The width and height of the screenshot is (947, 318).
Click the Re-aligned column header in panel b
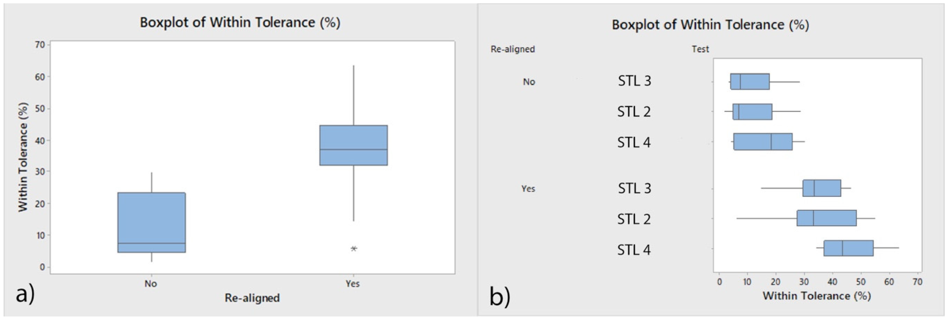tap(512, 49)
